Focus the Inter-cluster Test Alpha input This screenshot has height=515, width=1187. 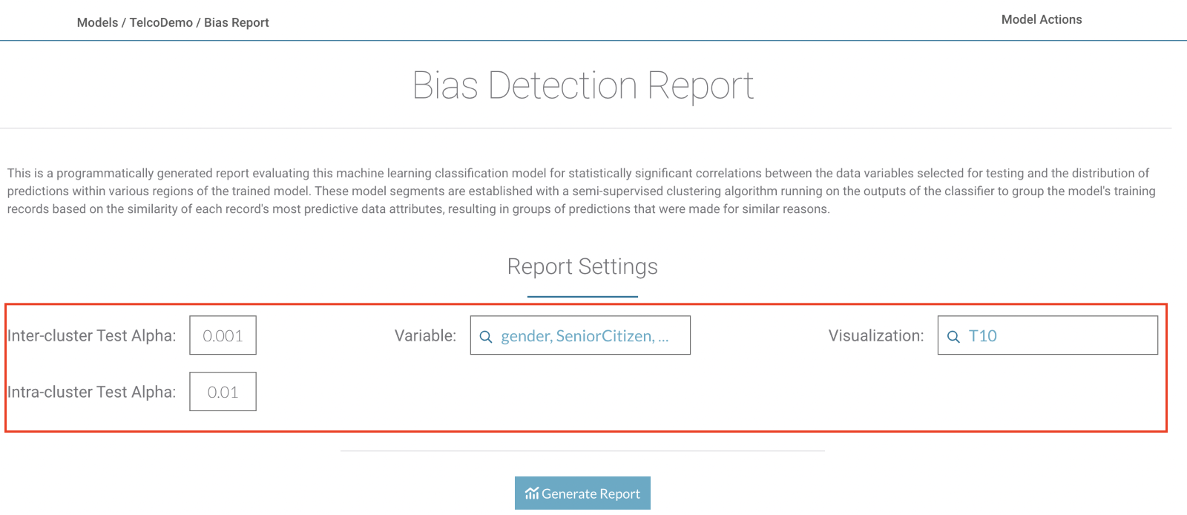click(x=223, y=335)
